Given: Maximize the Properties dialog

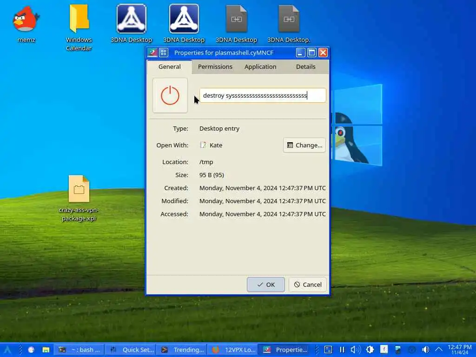Looking at the screenshot, I should (x=312, y=53).
